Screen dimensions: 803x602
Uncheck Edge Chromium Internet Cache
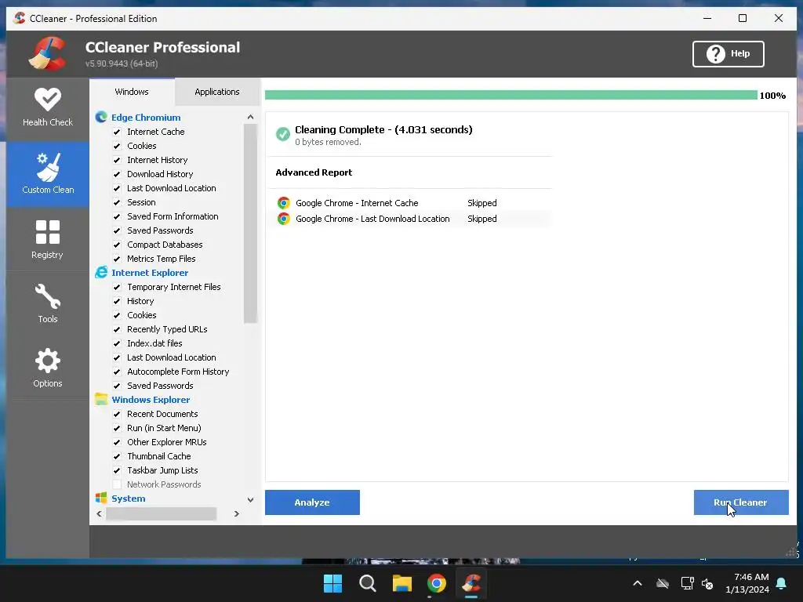[117, 132]
